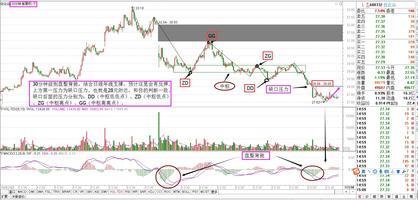
Task: Select the OBV indicator tab
Action: click(89, 192)
